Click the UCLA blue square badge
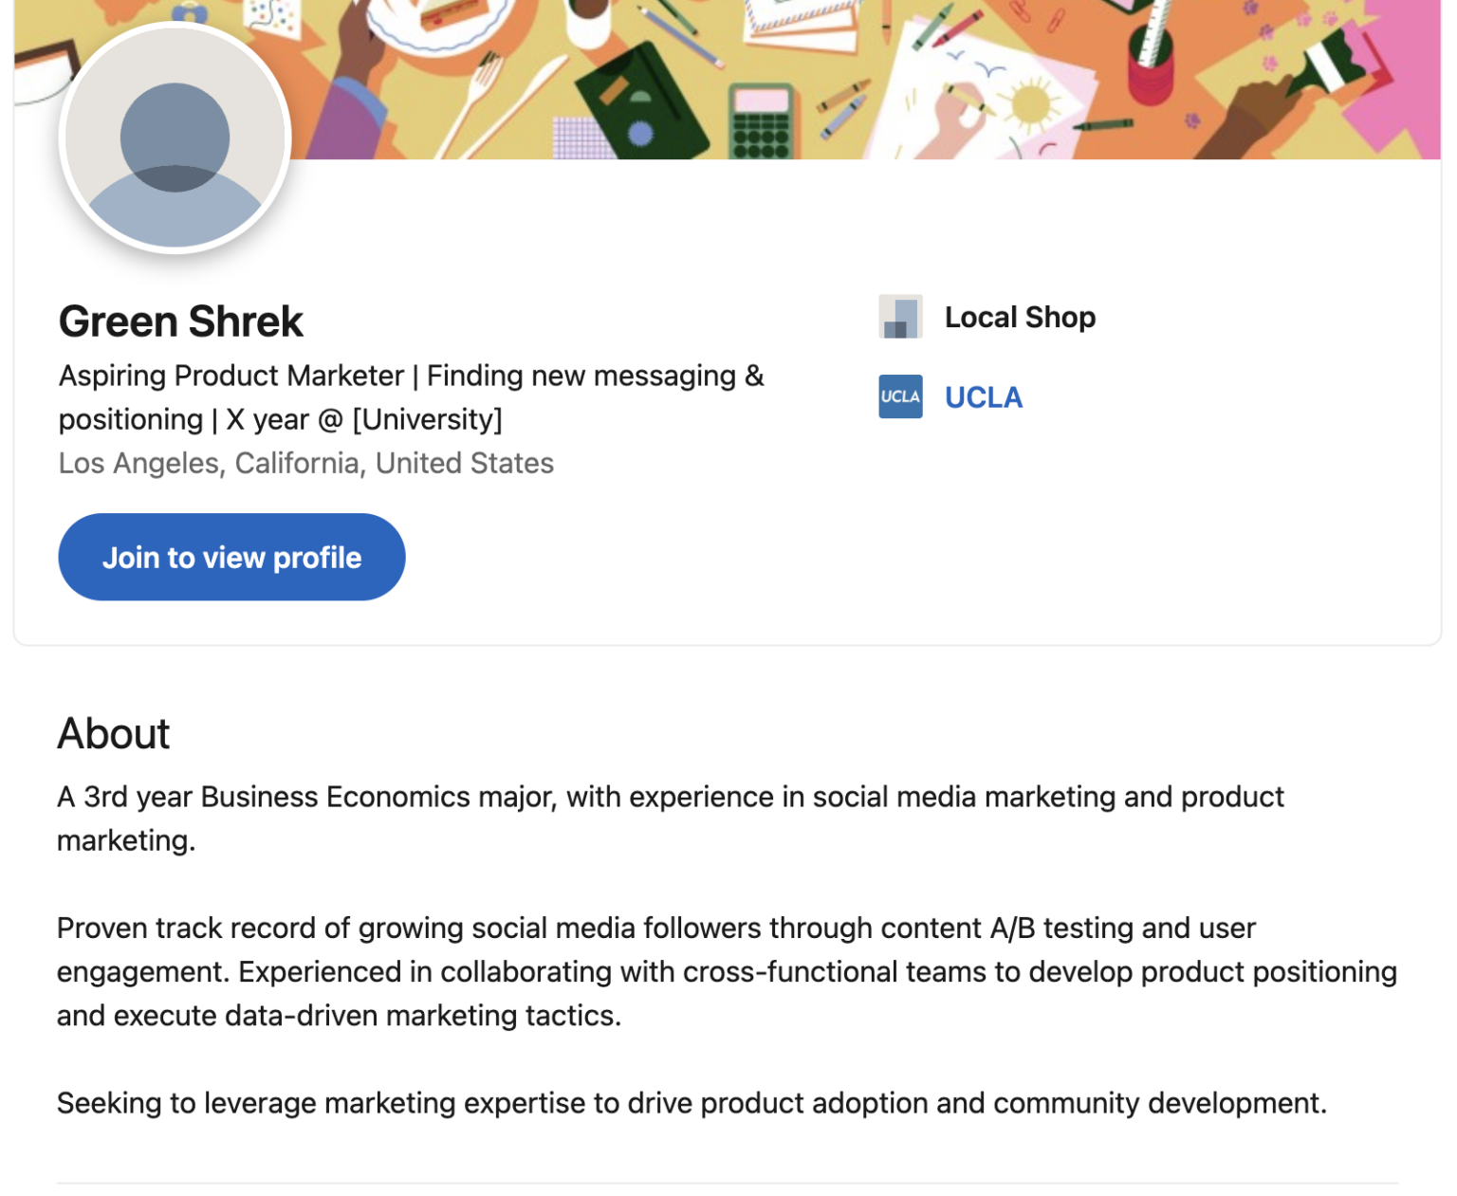1457x1196 pixels. tap(901, 397)
